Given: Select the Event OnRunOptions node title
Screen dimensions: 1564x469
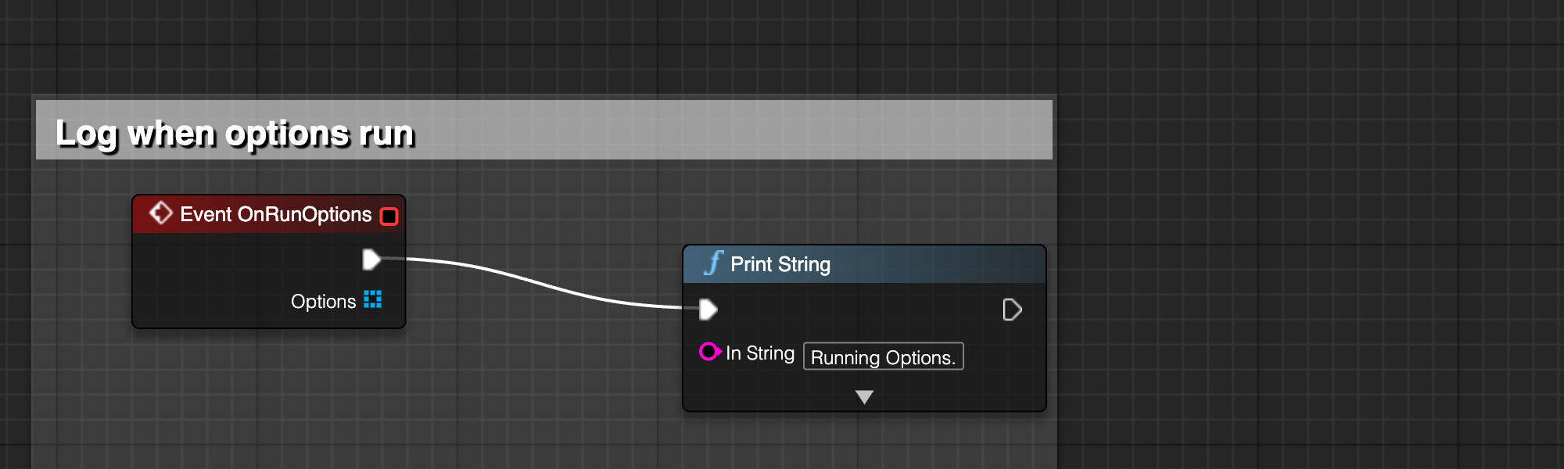Looking at the screenshot, I should (x=276, y=214).
